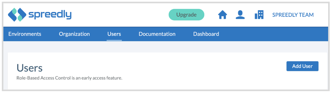This screenshot has width=331, height=93.
Task: Click the spreedly wordmark text
Action: 50,15
